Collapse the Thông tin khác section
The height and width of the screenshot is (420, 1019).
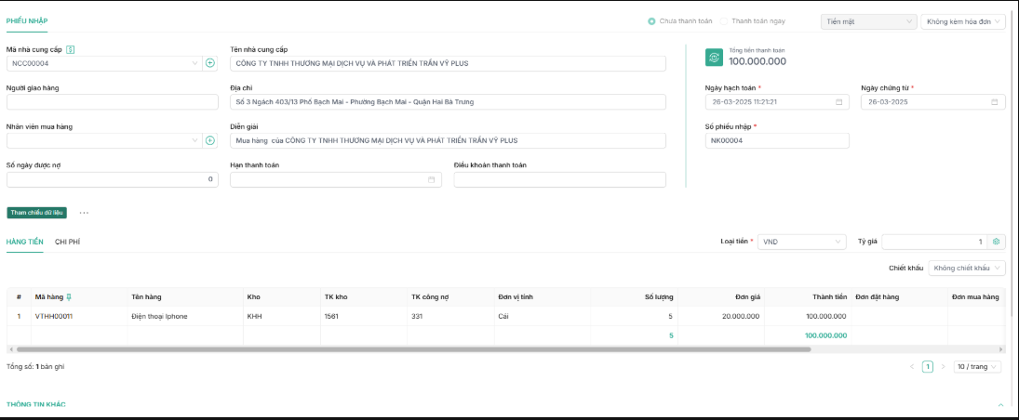[x=1000, y=405]
